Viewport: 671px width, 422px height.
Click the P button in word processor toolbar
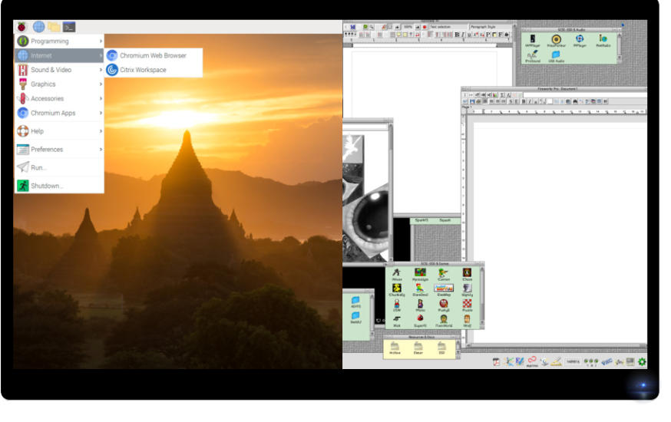click(x=488, y=35)
